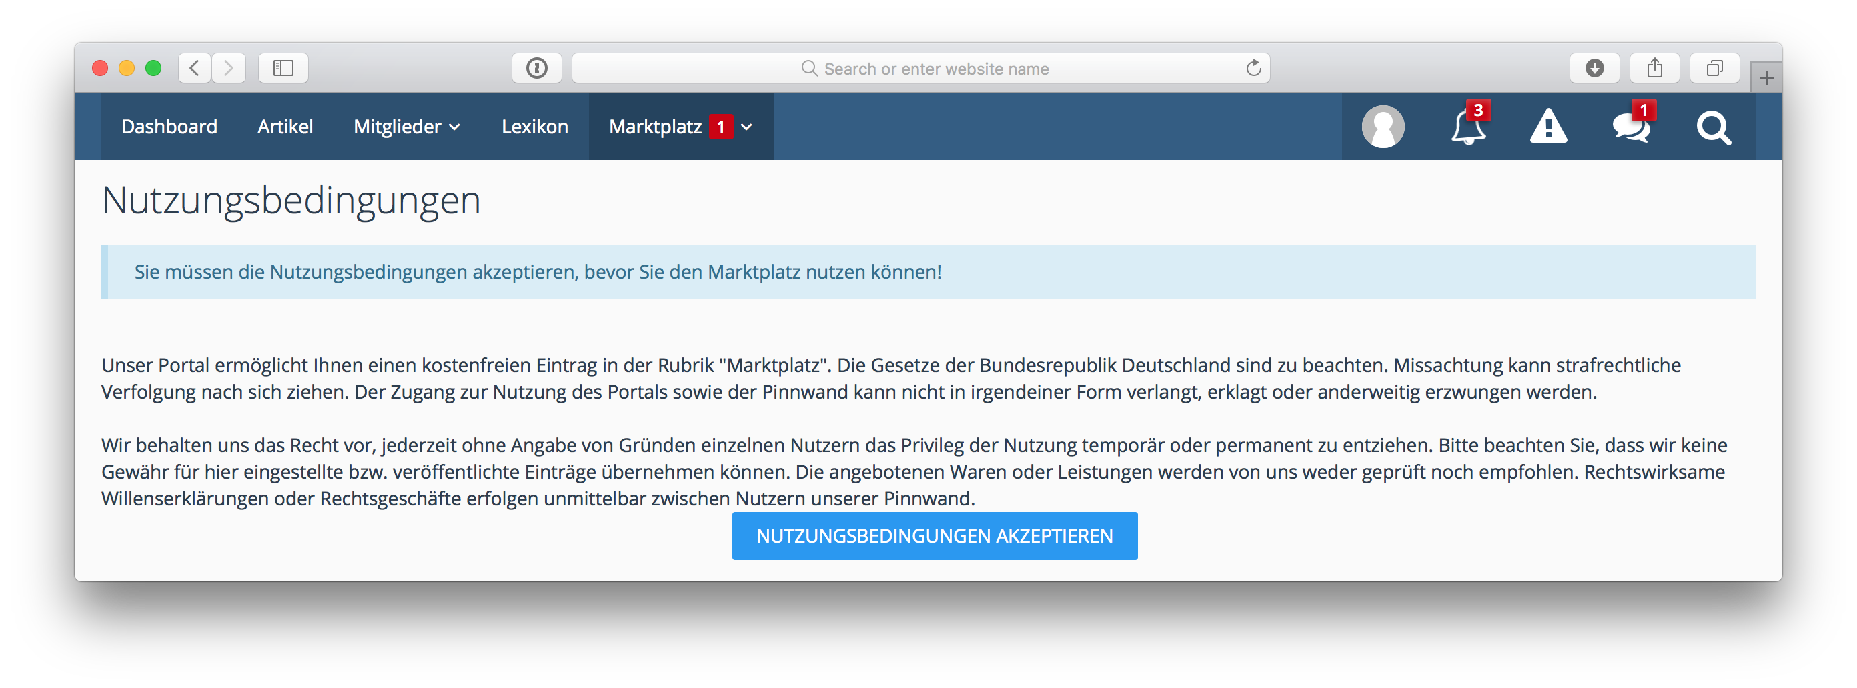Image resolution: width=1857 pixels, height=688 pixels.
Task: Click the Nutzungsbedingungen page heading
Action: [x=291, y=200]
